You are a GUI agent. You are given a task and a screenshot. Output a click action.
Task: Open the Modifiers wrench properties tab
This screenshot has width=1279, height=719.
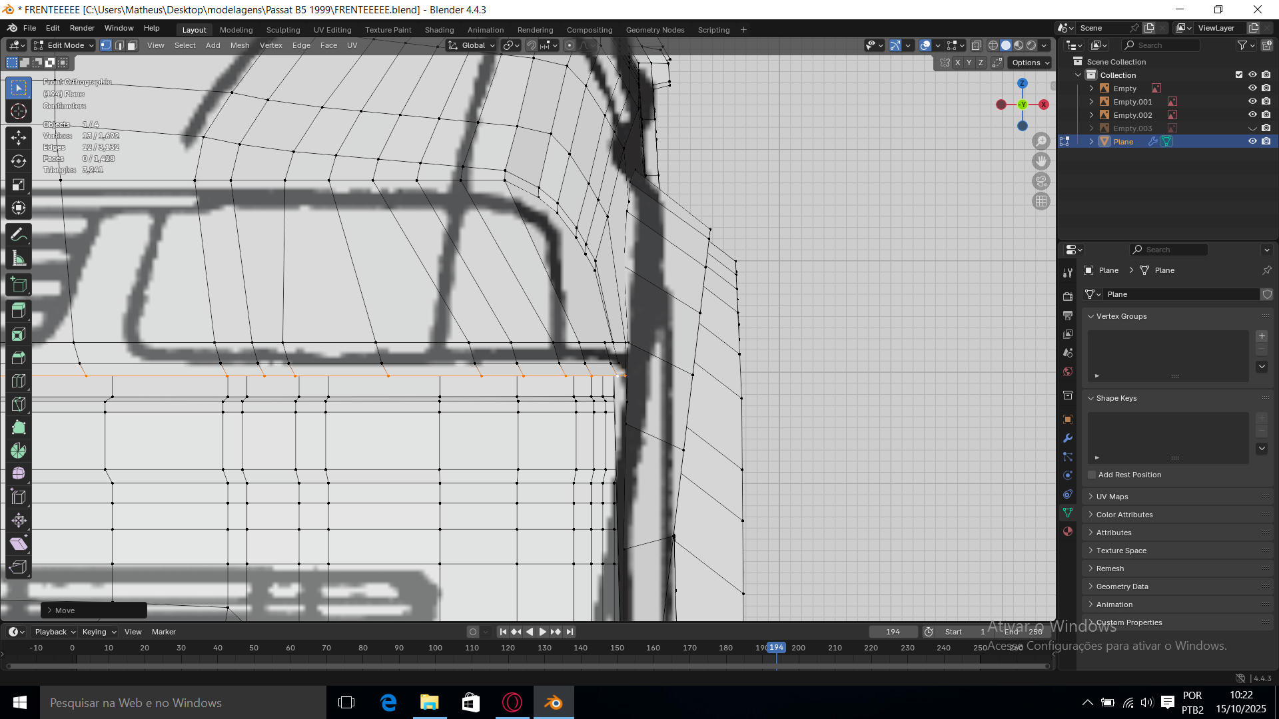pyautogui.click(x=1068, y=438)
